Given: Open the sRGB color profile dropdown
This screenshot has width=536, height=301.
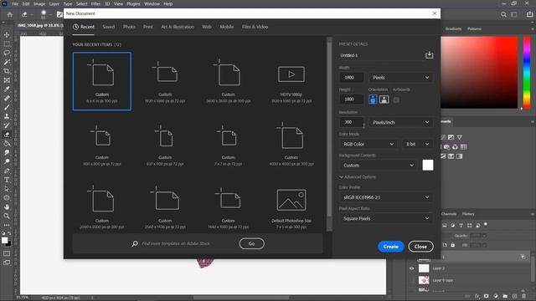Looking at the screenshot, I should (386, 197).
